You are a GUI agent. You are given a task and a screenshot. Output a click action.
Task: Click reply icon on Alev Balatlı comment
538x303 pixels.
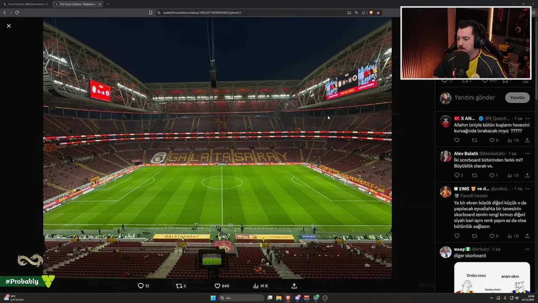point(457,175)
